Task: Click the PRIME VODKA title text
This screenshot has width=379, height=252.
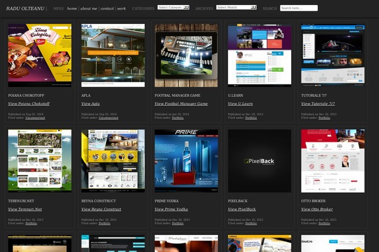Action: (x=167, y=201)
